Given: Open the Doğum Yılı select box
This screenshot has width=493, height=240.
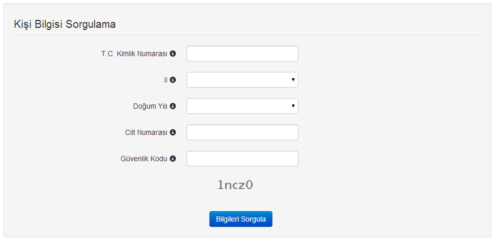Looking at the screenshot, I should coord(239,106).
